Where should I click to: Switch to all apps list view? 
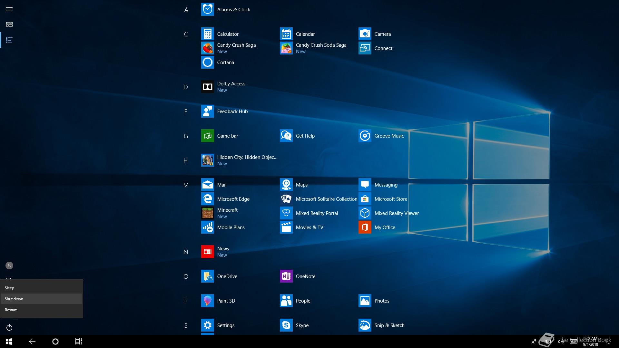[9, 40]
